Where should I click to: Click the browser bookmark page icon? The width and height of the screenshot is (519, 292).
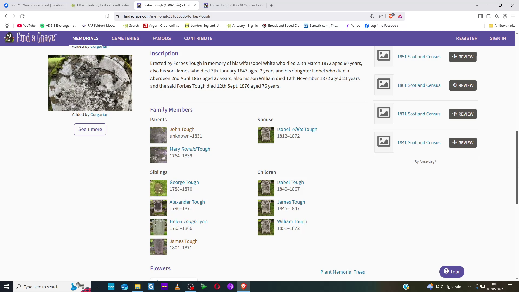(107, 16)
